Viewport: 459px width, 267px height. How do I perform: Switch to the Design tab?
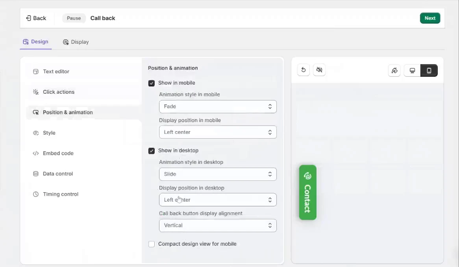point(36,42)
